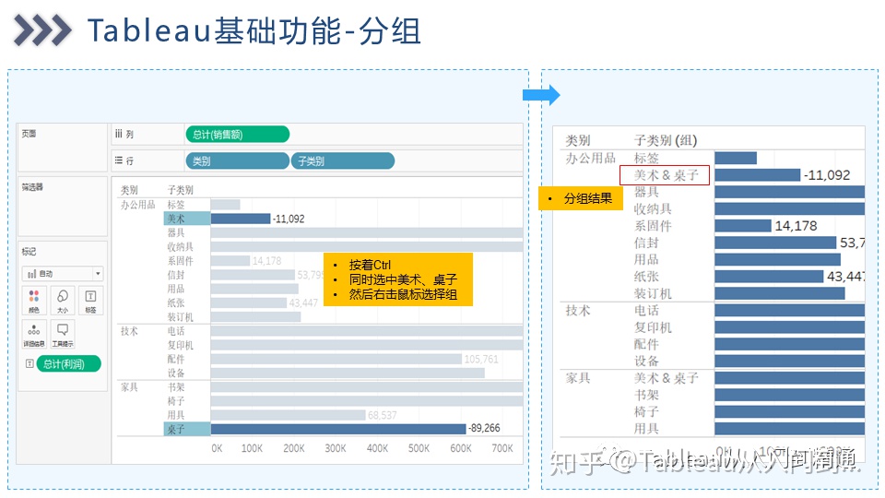
Task: Click 信封 row label in left chart
Action: coord(175,275)
